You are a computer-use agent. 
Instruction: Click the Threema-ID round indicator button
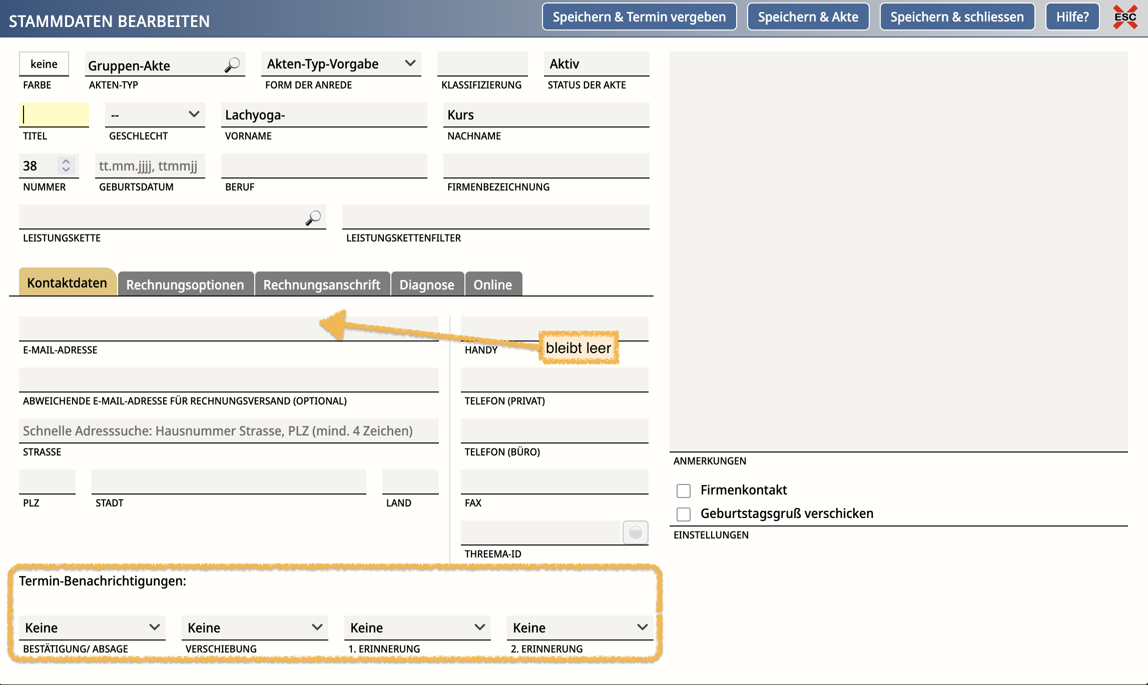(x=635, y=532)
